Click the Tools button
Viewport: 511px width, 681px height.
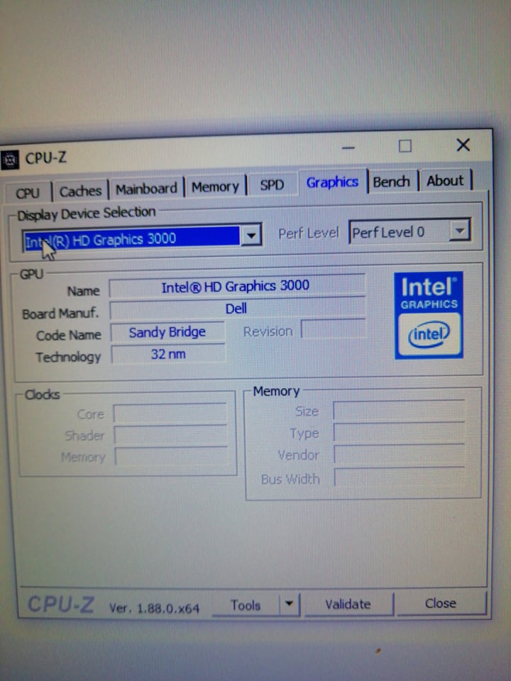pyautogui.click(x=246, y=604)
